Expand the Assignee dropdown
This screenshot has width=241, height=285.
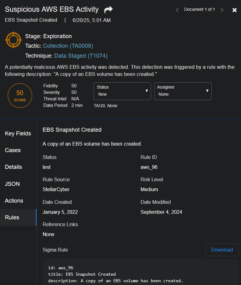click(183, 91)
